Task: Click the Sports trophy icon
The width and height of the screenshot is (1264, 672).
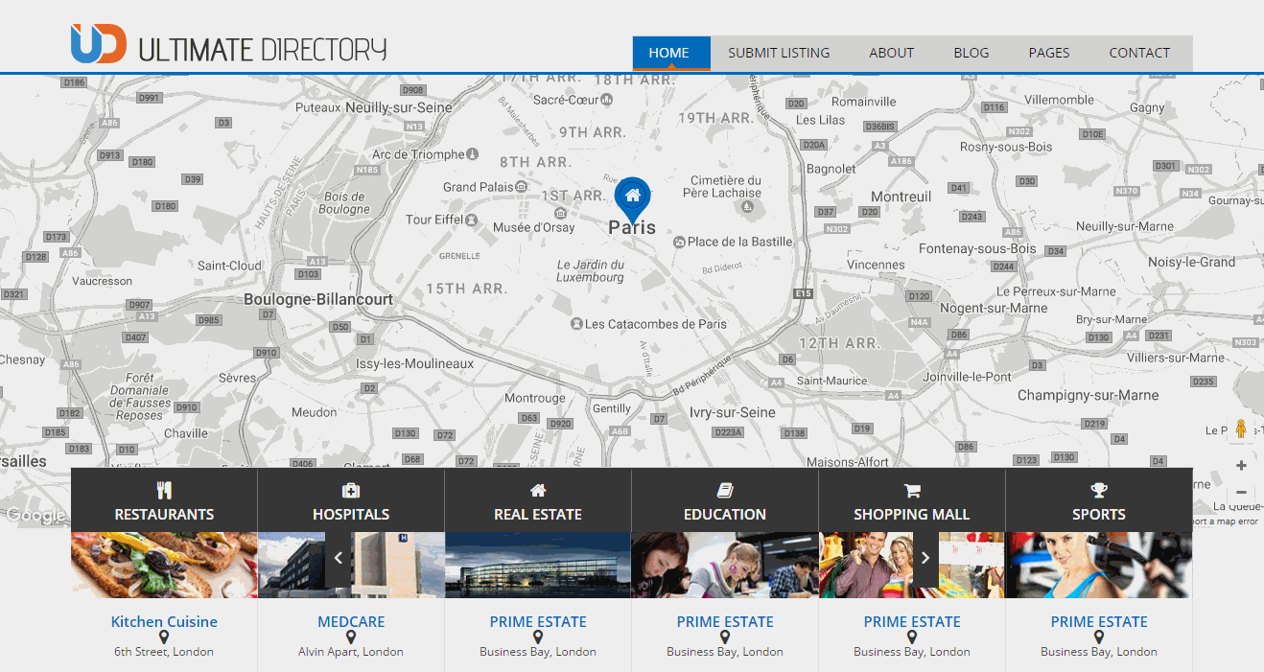Action: [x=1099, y=491]
